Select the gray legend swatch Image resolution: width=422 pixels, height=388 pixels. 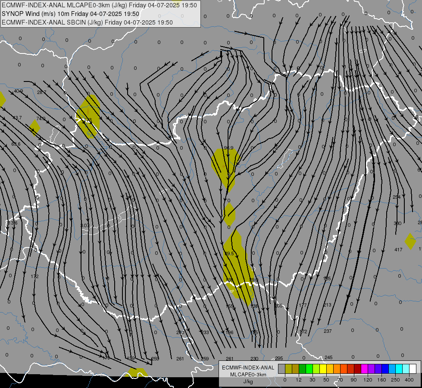(281, 369)
